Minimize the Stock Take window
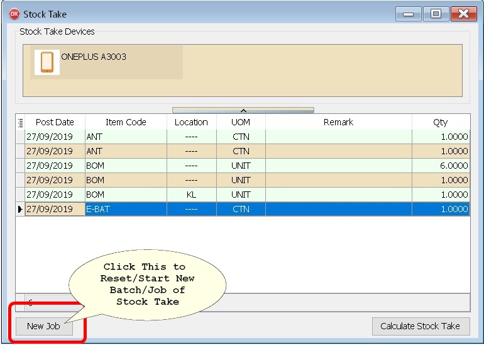This screenshot has width=484, height=345. click(x=408, y=14)
